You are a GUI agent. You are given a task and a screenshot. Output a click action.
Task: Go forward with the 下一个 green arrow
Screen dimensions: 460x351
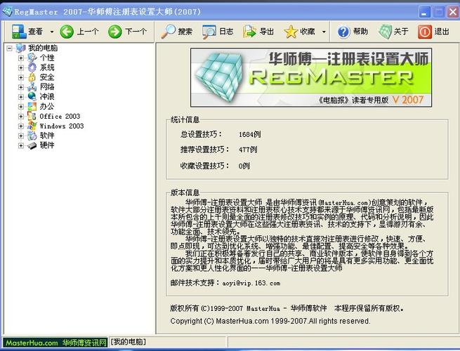click(x=114, y=32)
